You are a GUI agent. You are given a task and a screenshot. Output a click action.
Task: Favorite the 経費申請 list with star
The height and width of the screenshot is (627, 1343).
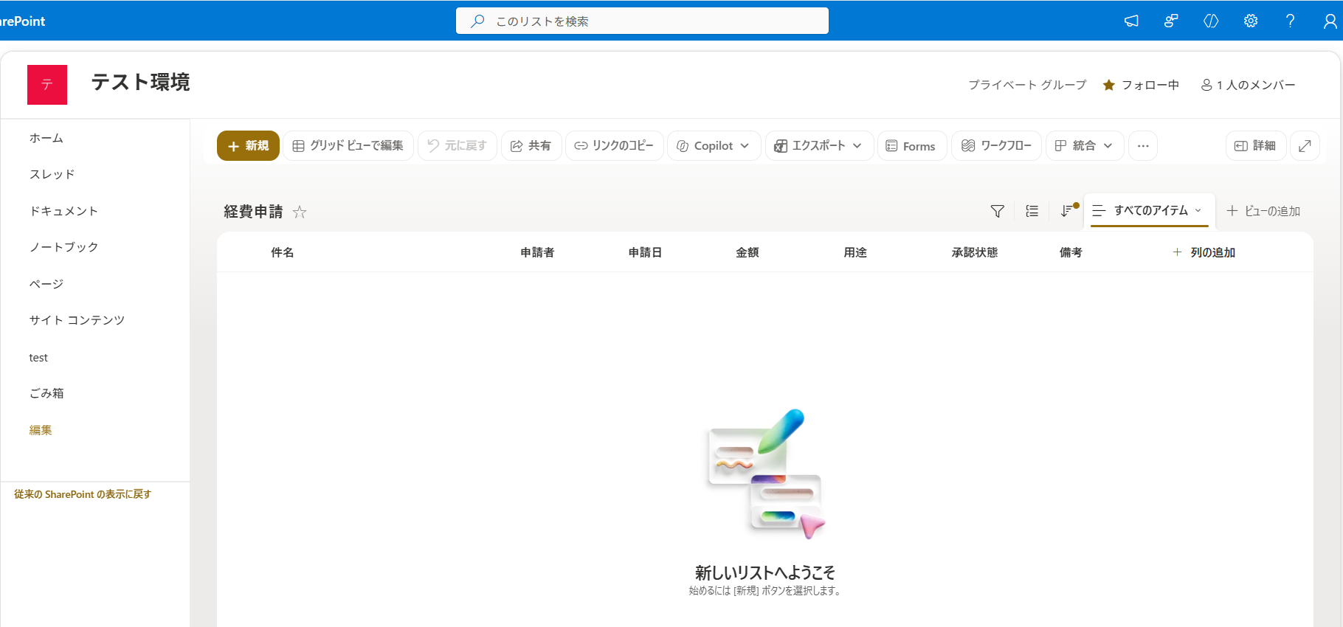pos(300,212)
